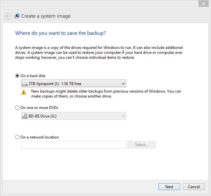This screenshot has width=211, height=196.
Task: Click the yellow warning triangle icon
Action: pyautogui.click(x=24, y=92)
